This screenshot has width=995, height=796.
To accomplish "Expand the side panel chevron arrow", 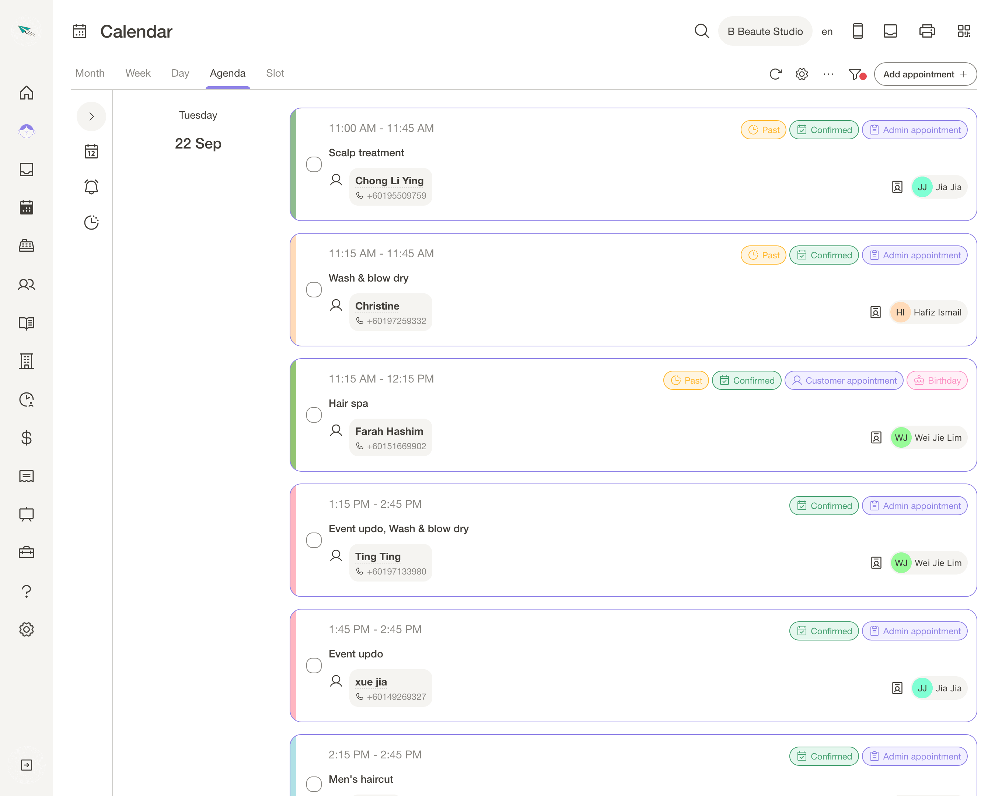I will point(91,116).
